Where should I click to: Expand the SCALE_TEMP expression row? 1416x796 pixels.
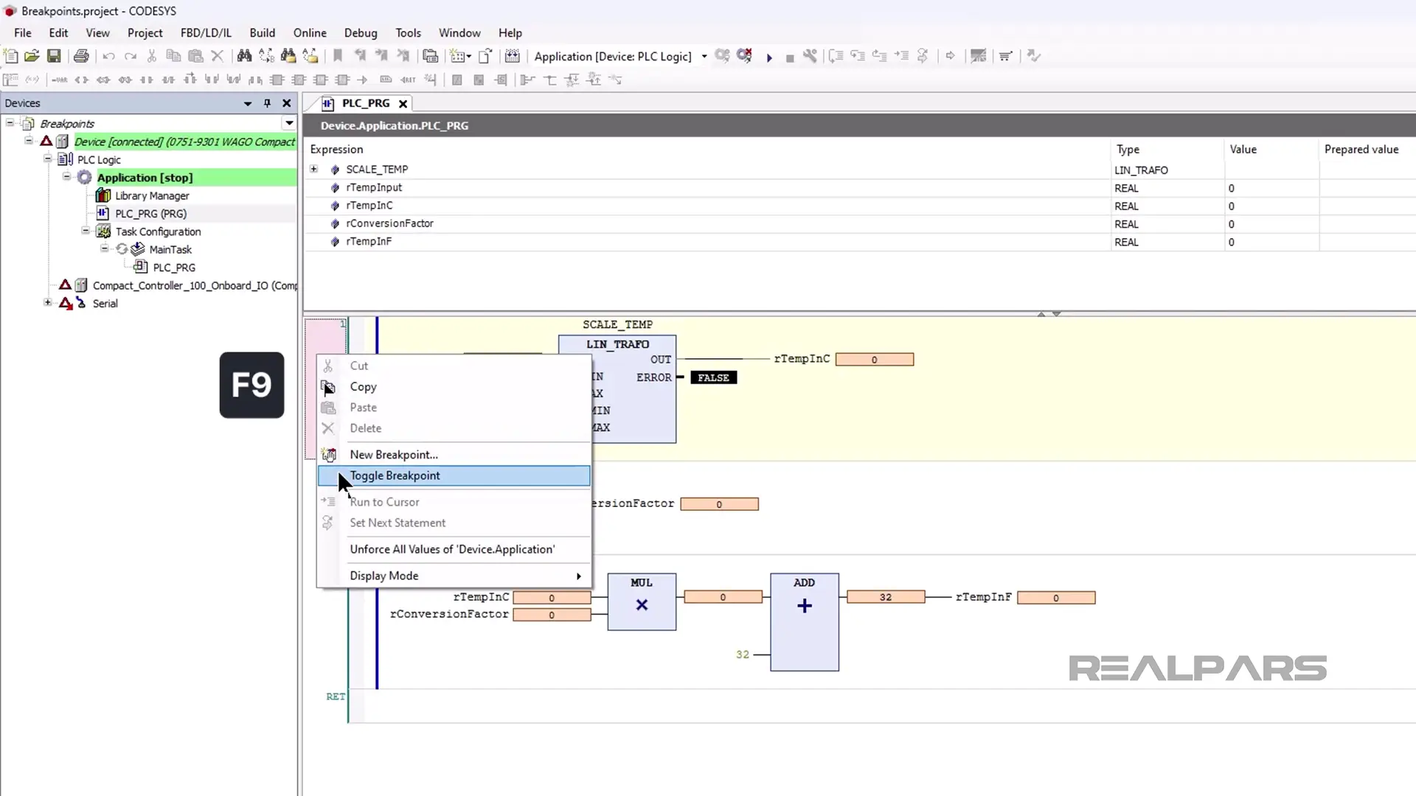[x=314, y=169]
